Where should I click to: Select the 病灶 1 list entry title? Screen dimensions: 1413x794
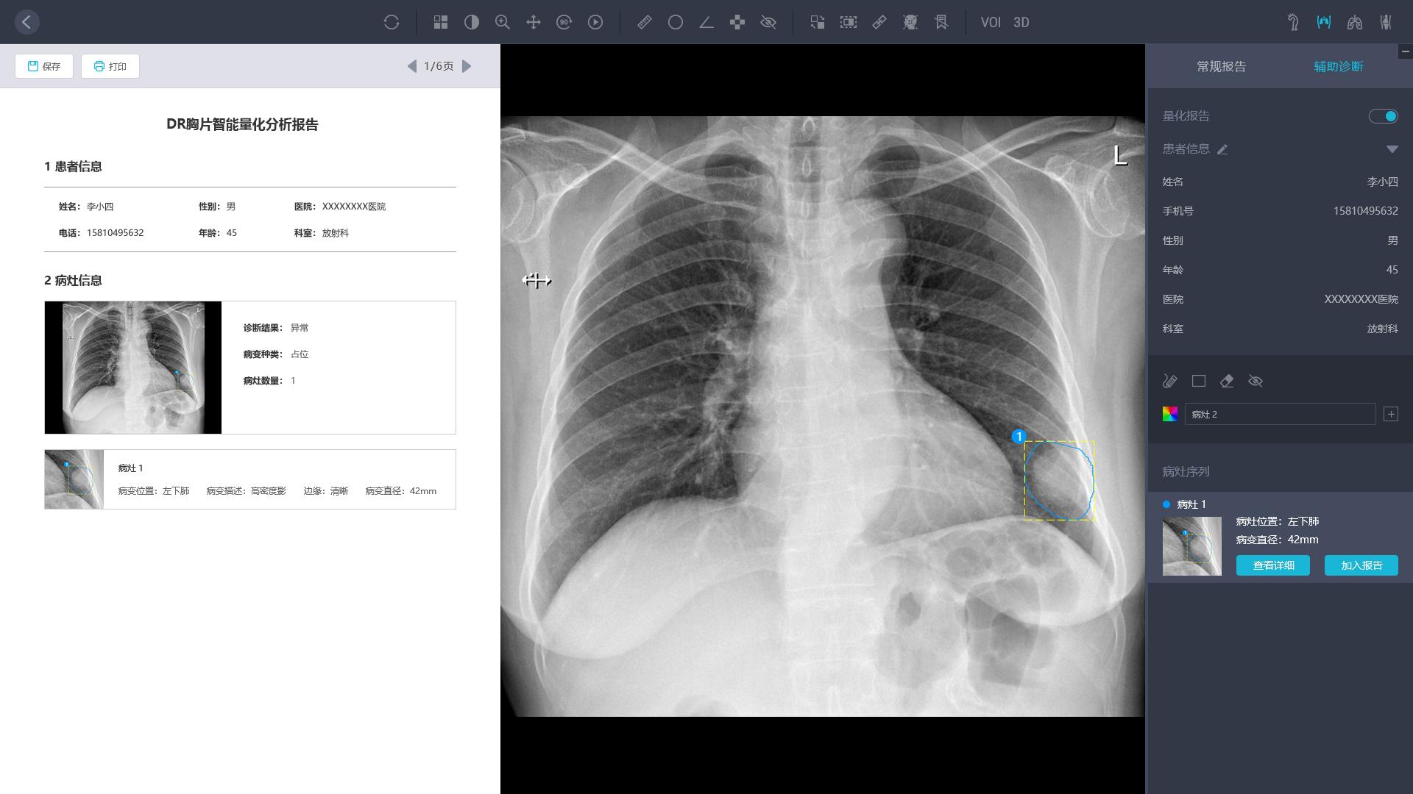click(1191, 504)
